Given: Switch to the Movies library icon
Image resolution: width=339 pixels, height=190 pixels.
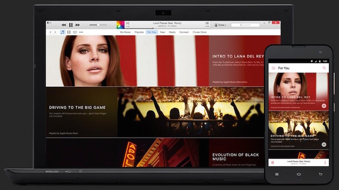Looking at the screenshot, I should [x=69, y=32].
